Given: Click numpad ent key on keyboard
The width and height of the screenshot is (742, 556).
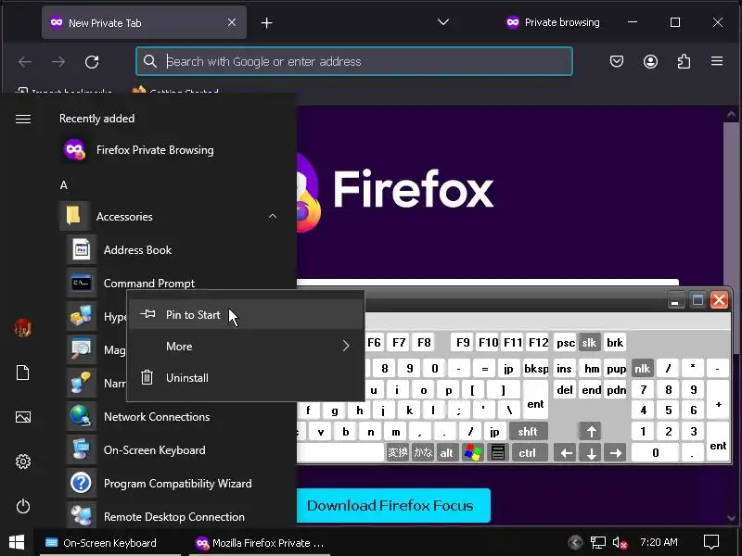Looking at the screenshot, I should click(718, 442).
